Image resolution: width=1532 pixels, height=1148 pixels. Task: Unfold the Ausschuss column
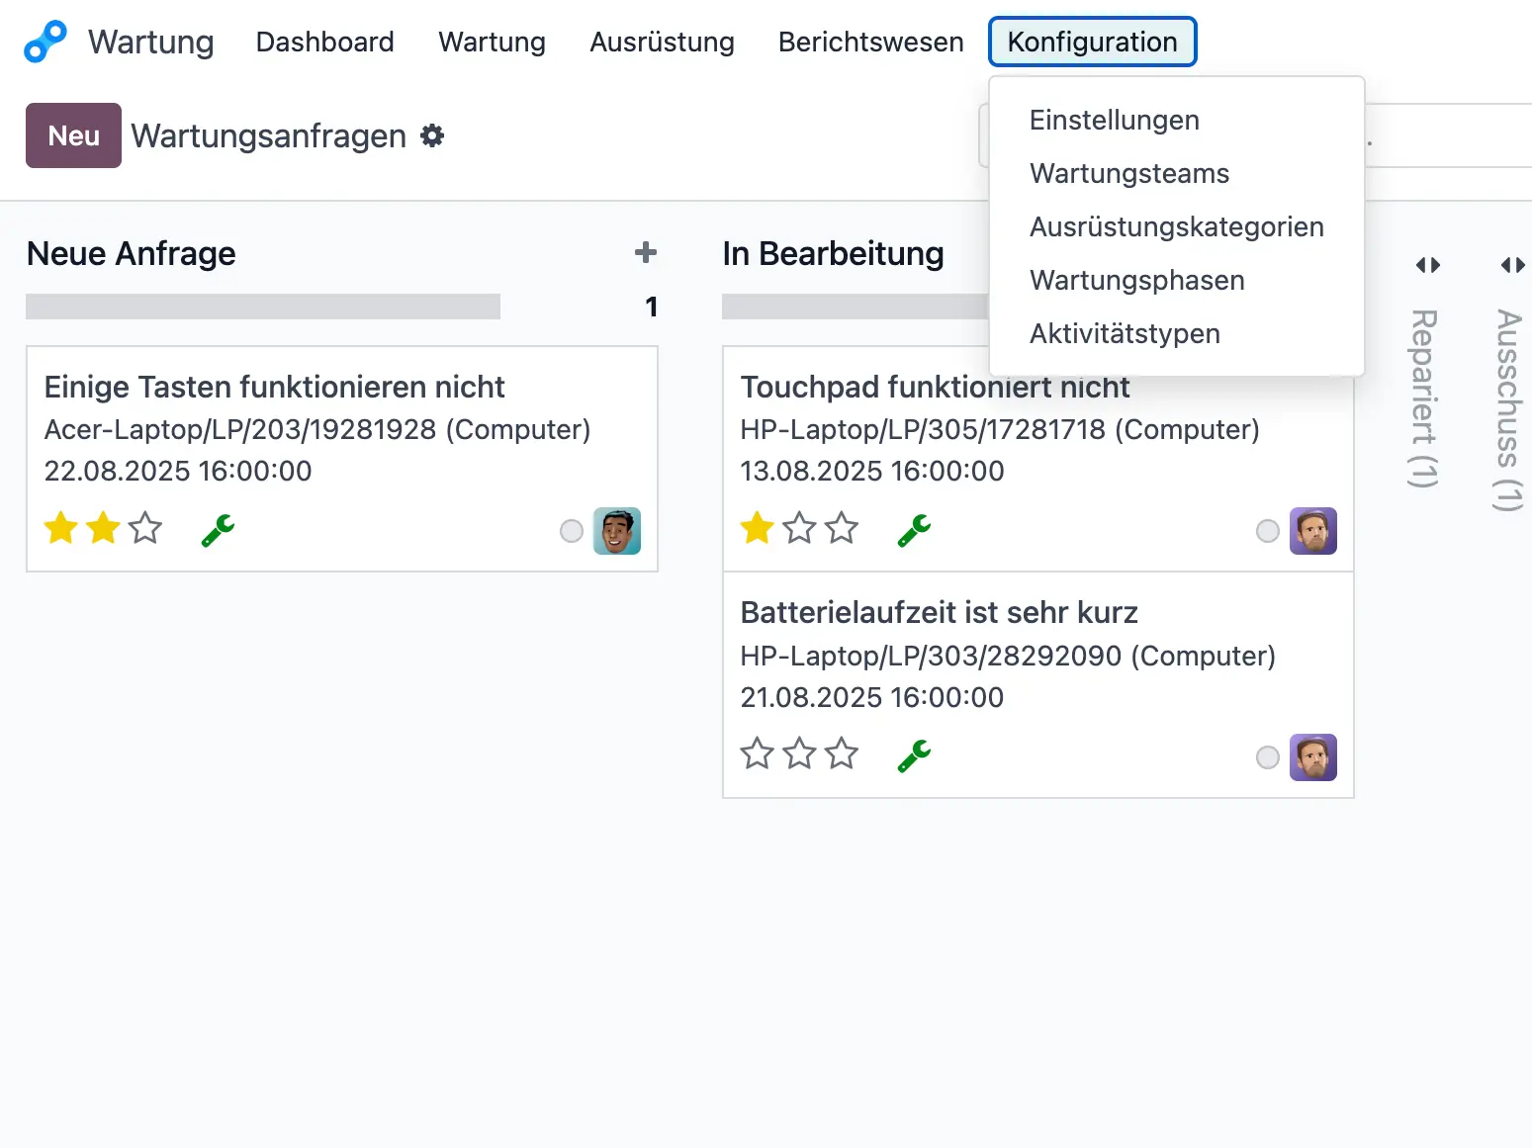point(1511,264)
